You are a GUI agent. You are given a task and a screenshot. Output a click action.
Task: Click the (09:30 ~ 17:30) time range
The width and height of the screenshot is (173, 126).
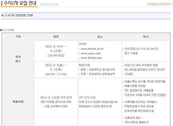click(x=56, y=74)
